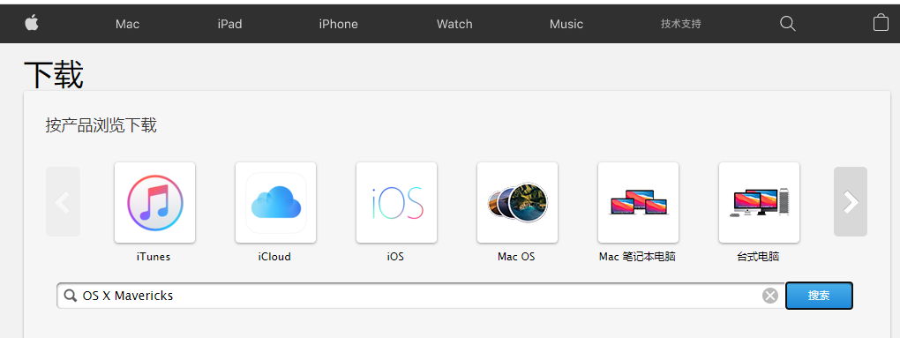Go to the Music section

coord(566,24)
